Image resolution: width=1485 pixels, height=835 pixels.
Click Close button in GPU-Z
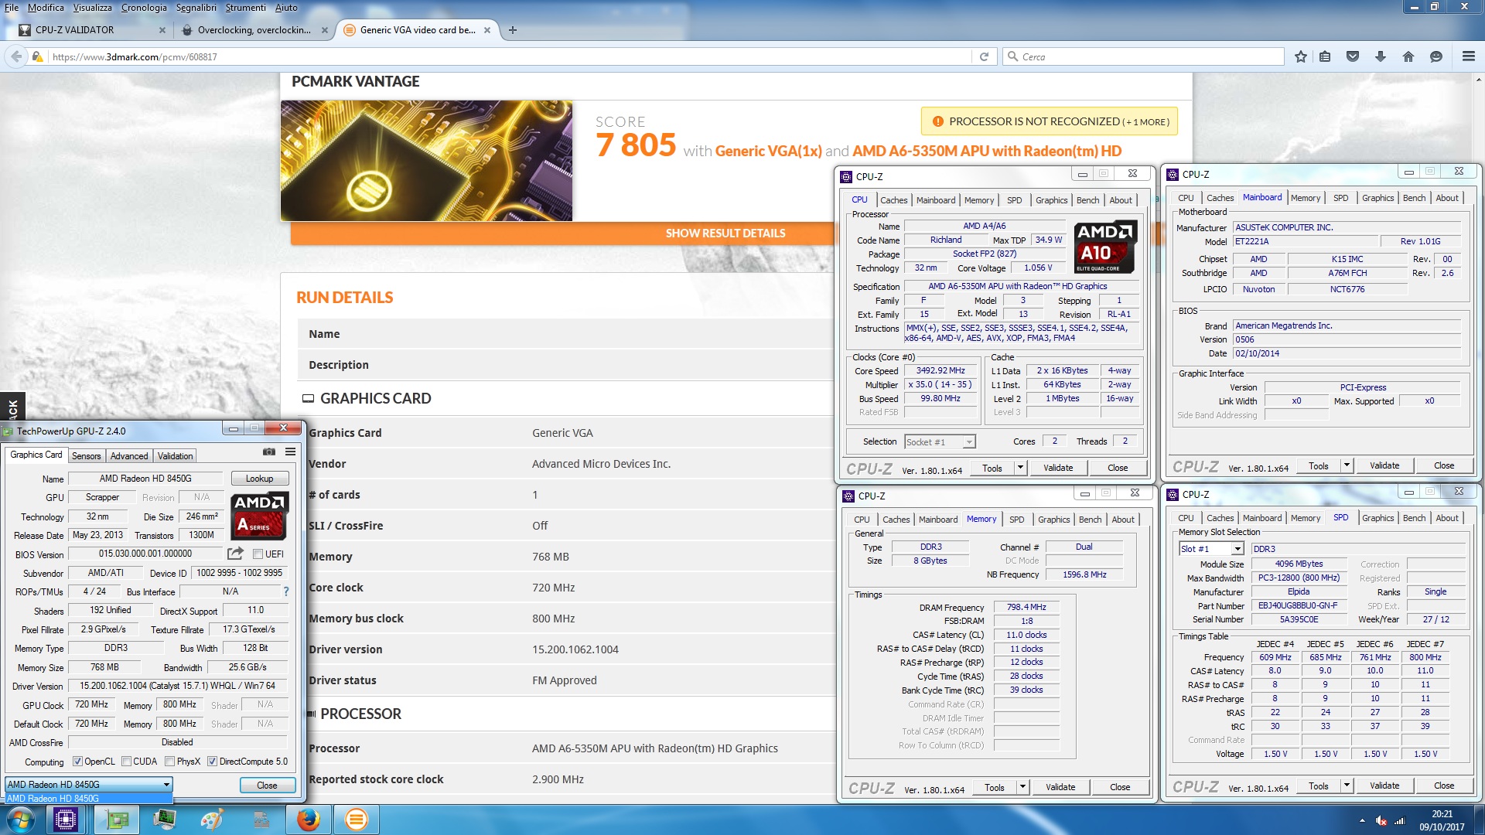[x=267, y=786]
